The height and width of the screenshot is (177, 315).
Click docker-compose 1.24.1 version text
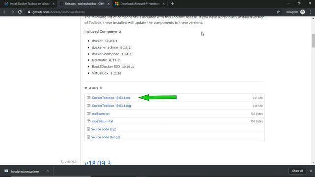[x=126, y=54]
